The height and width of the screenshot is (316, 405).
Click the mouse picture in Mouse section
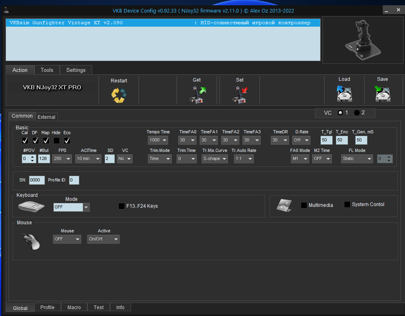31,241
